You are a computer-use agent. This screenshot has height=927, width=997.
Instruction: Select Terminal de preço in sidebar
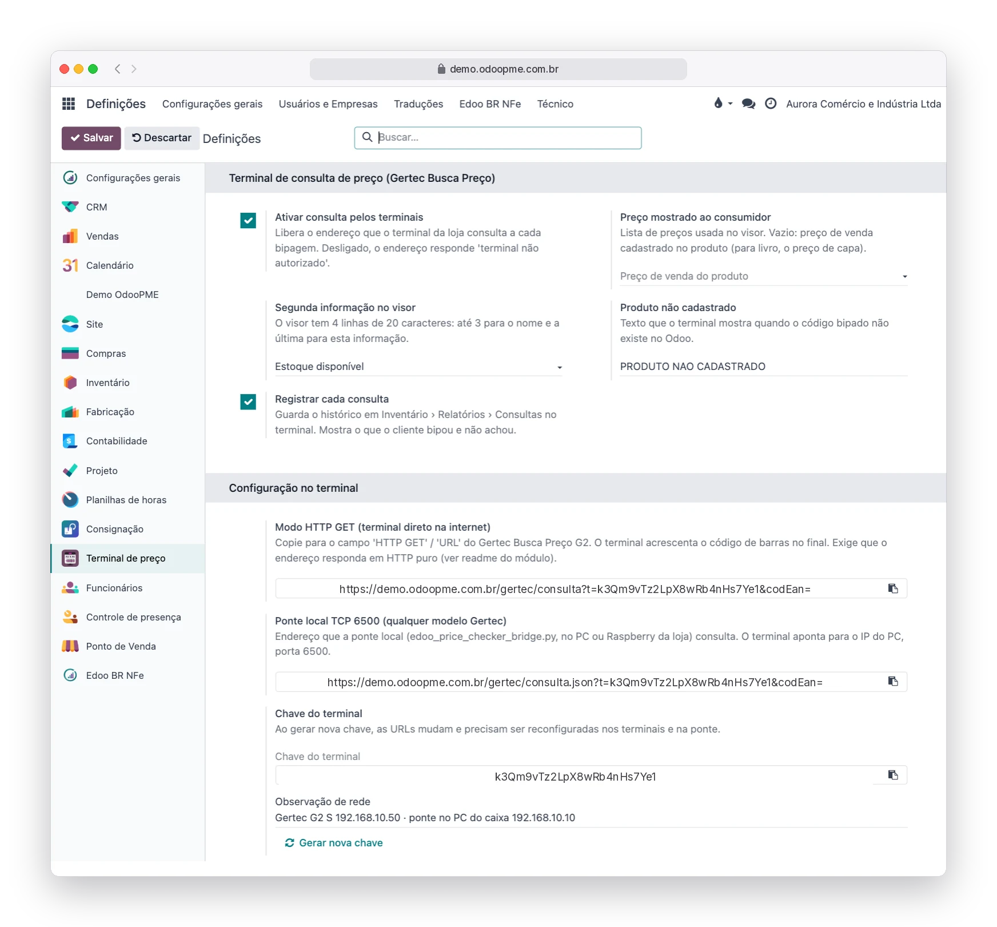click(x=128, y=559)
